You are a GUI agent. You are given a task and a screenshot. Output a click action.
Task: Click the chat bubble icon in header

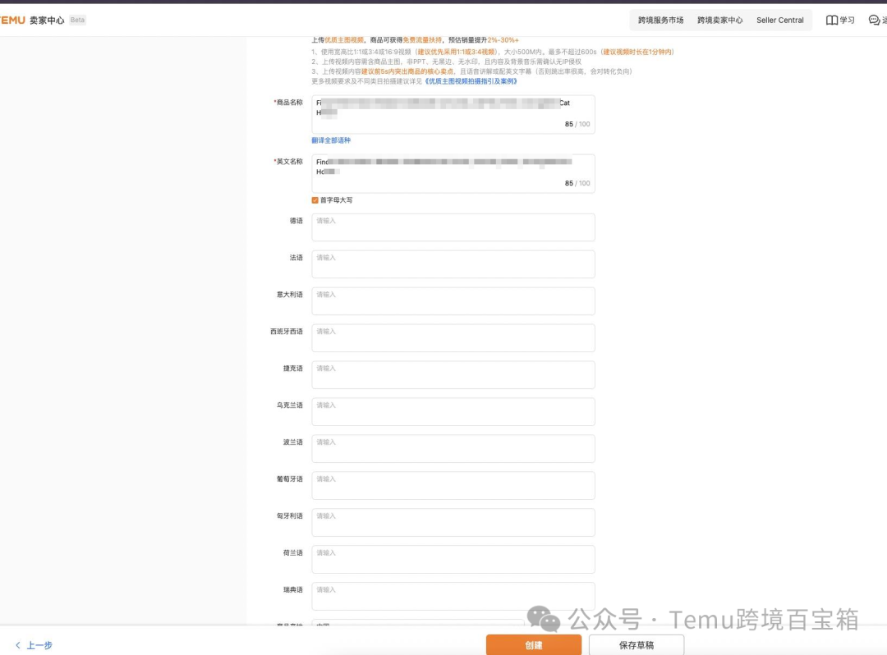tap(874, 21)
